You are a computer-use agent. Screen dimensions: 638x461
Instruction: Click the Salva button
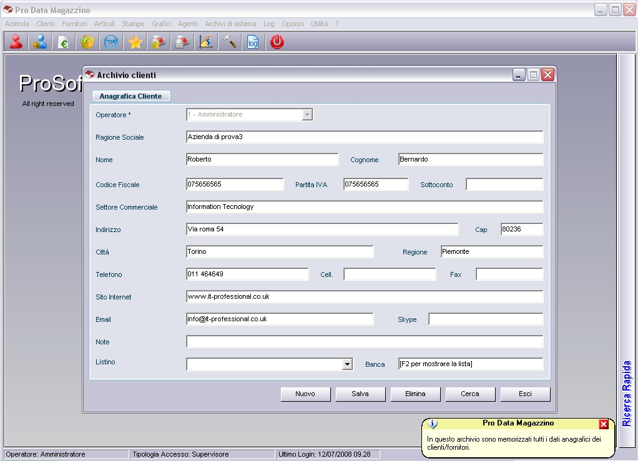[x=360, y=394]
